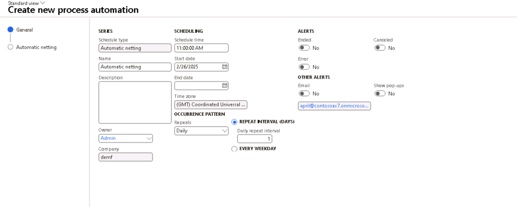Open the Time zone dropdown
Viewport: 517px width, 207px height.
tap(211, 105)
